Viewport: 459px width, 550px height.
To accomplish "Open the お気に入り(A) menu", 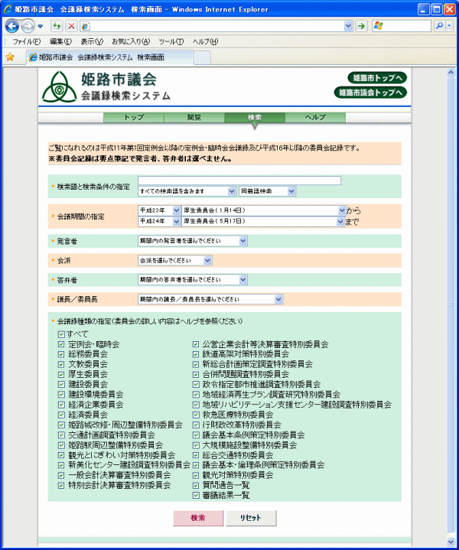I will coord(131,41).
